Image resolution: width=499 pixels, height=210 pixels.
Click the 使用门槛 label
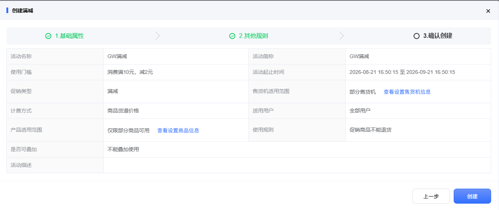pos(21,72)
